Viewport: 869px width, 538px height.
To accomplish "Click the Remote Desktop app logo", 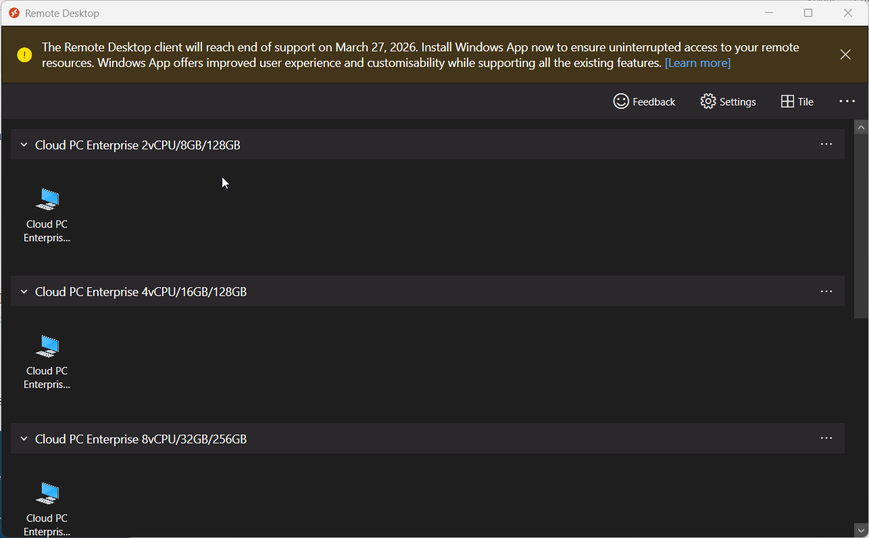I will click(14, 13).
